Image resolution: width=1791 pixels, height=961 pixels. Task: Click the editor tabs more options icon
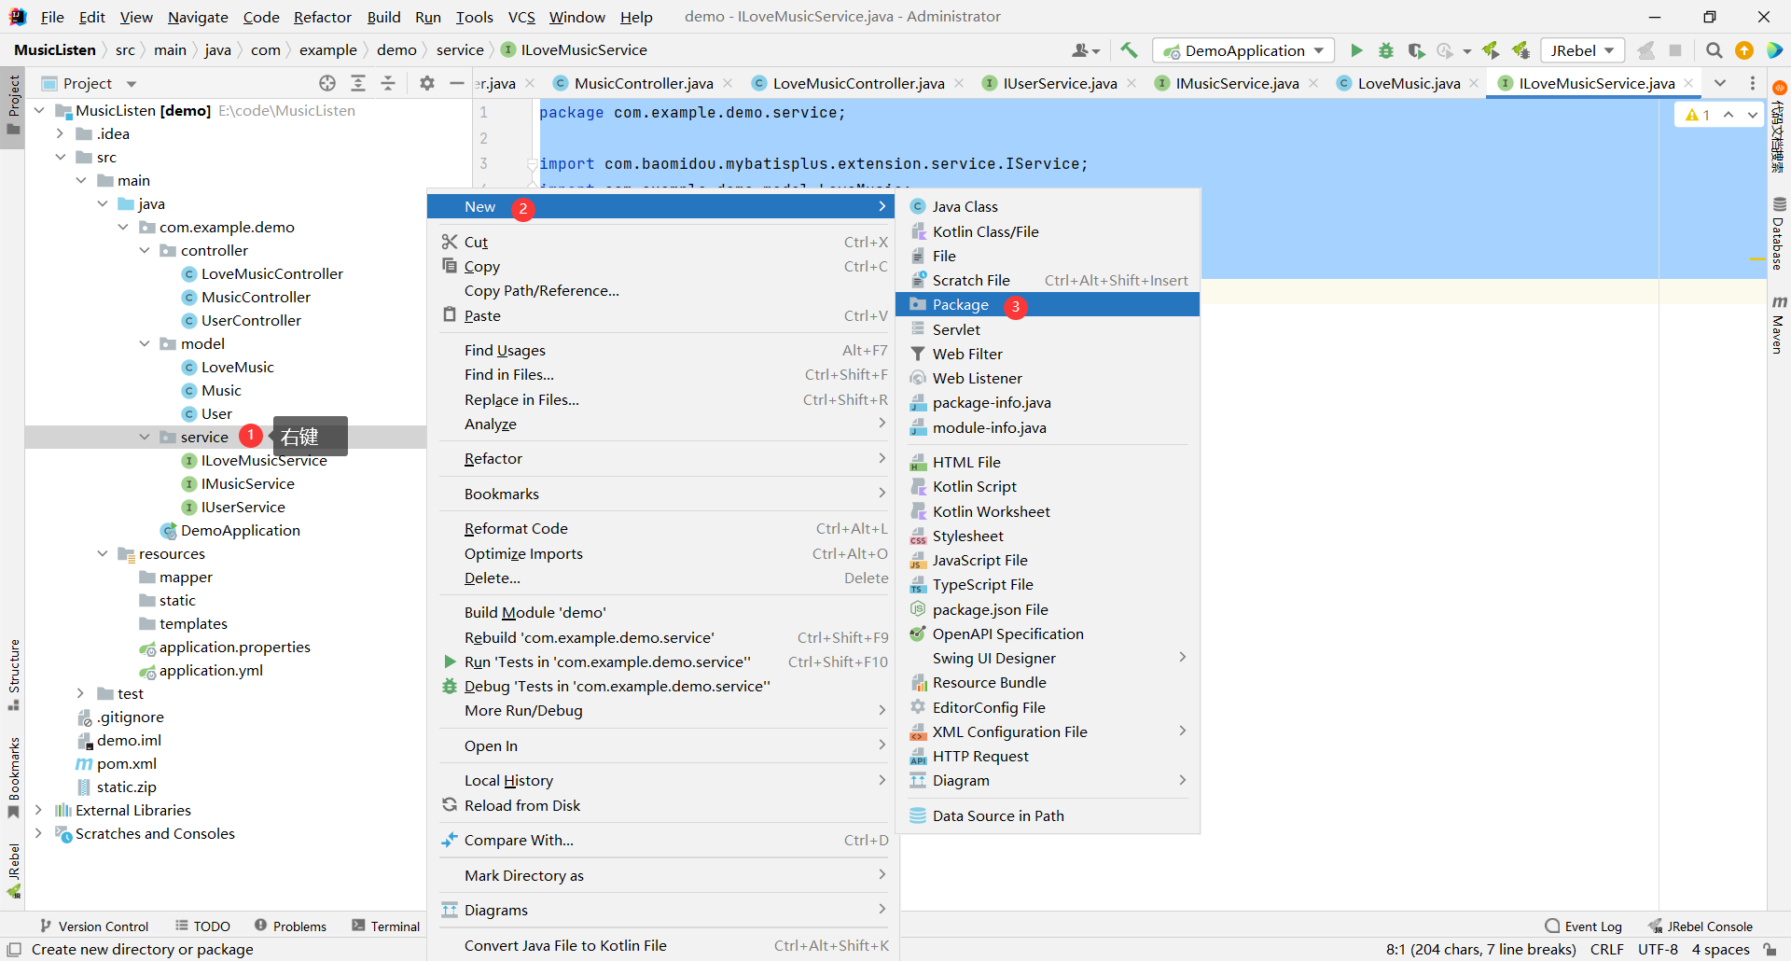click(x=1753, y=83)
